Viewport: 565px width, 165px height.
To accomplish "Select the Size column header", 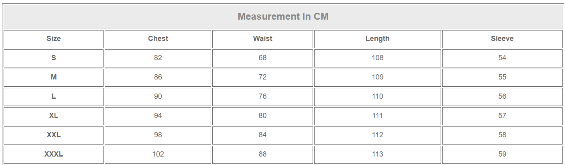I will coord(53,39).
